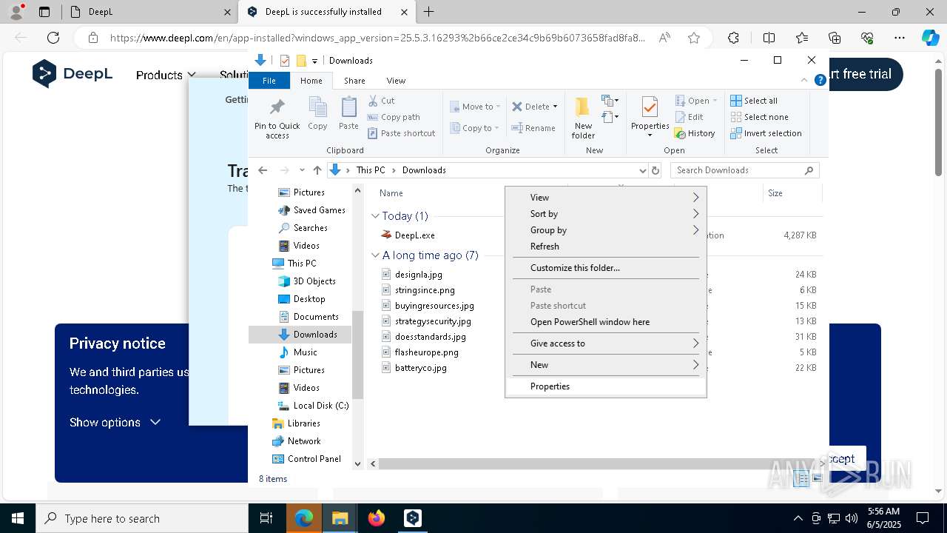Click Edit in the Open group
Image resolution: width=947 pixels, height=533 pixels.
coord(689,117)
